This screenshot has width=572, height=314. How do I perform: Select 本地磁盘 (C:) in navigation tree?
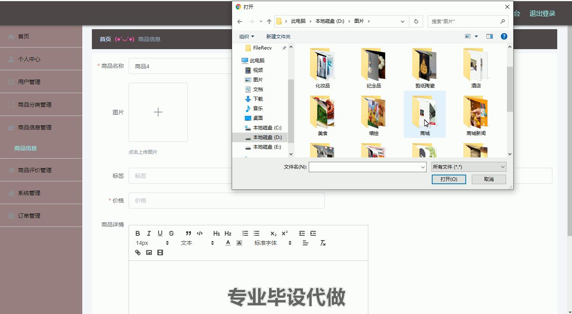[267, 128]
